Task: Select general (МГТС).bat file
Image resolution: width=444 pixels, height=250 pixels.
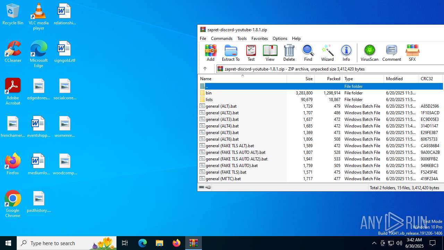Action: pyautogui.click(x=321, y=179)
